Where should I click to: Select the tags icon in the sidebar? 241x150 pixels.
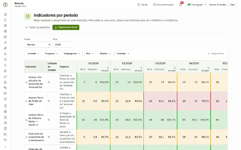coord(5,140)
